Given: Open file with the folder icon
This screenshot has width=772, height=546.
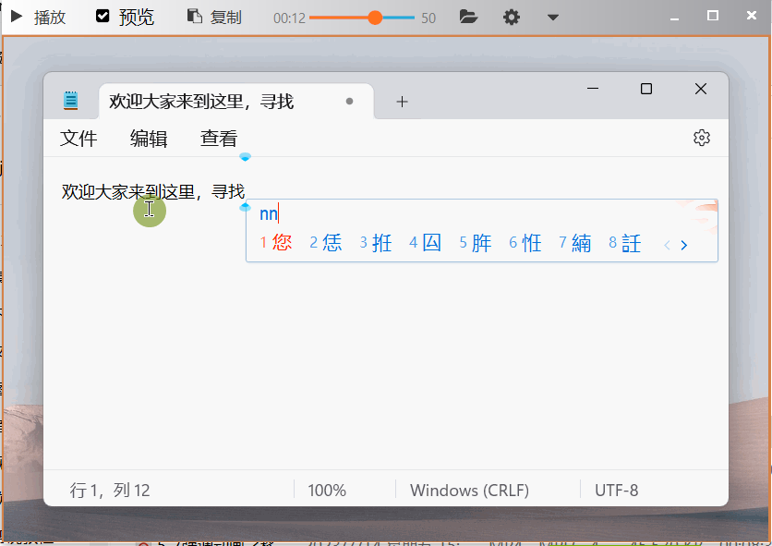Looking at the screenshot, I should [468, 17].
